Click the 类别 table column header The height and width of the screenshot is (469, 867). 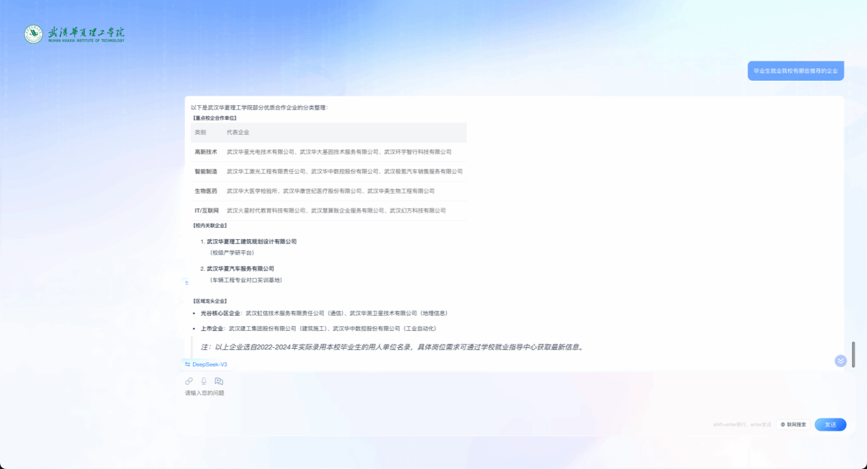coord(201,132)
